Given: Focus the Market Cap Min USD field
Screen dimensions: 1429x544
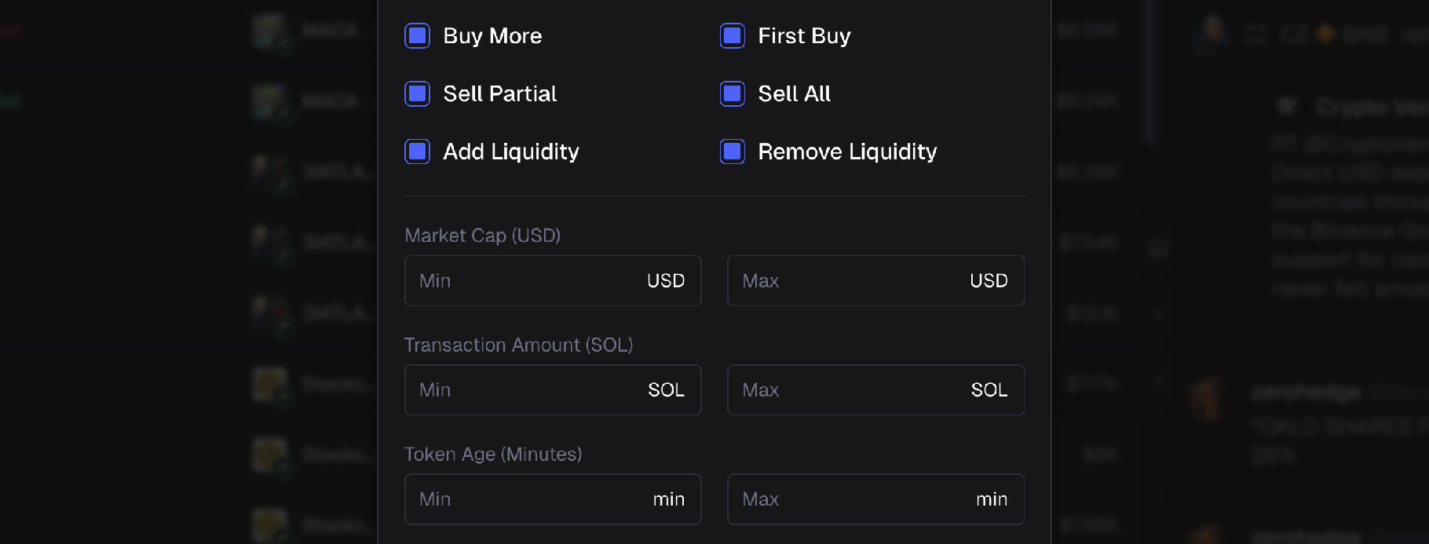Looking at the screenshot, I should (x=526, y=281).
